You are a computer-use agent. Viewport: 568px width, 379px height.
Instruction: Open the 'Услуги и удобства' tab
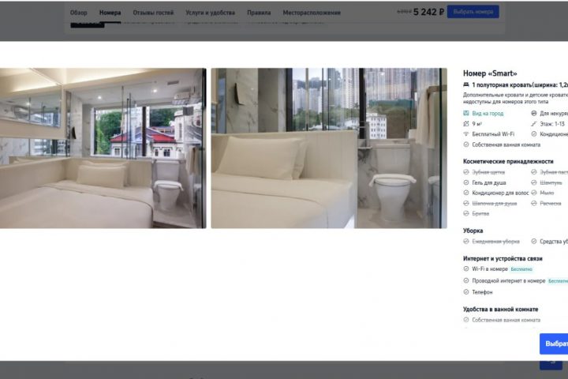[x=210, y=13]
